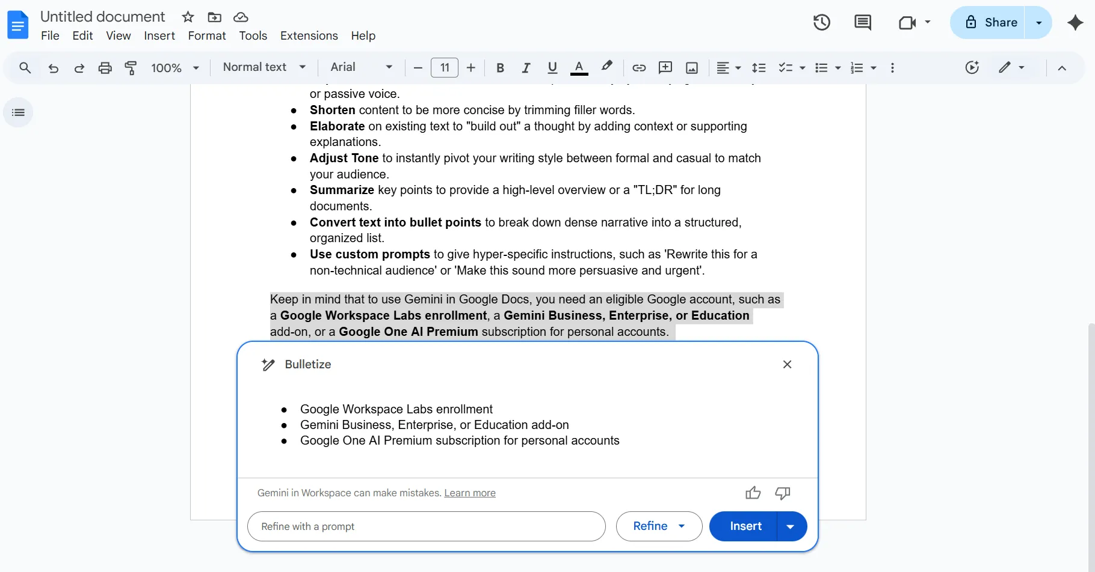
Task: Toggle italic formatting
Action: [x=526, y=68]
